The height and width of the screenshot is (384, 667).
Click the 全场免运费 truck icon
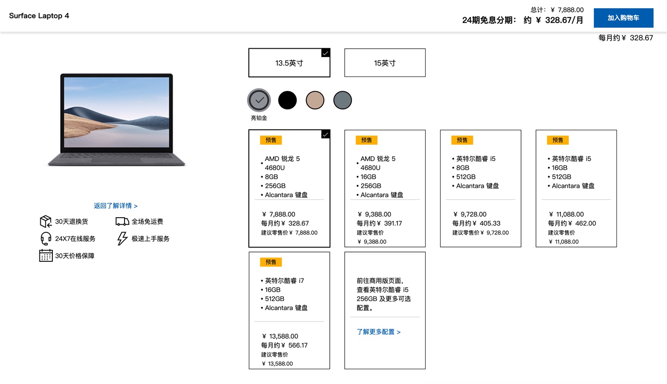pyautogui.click(x=122, y=221)
